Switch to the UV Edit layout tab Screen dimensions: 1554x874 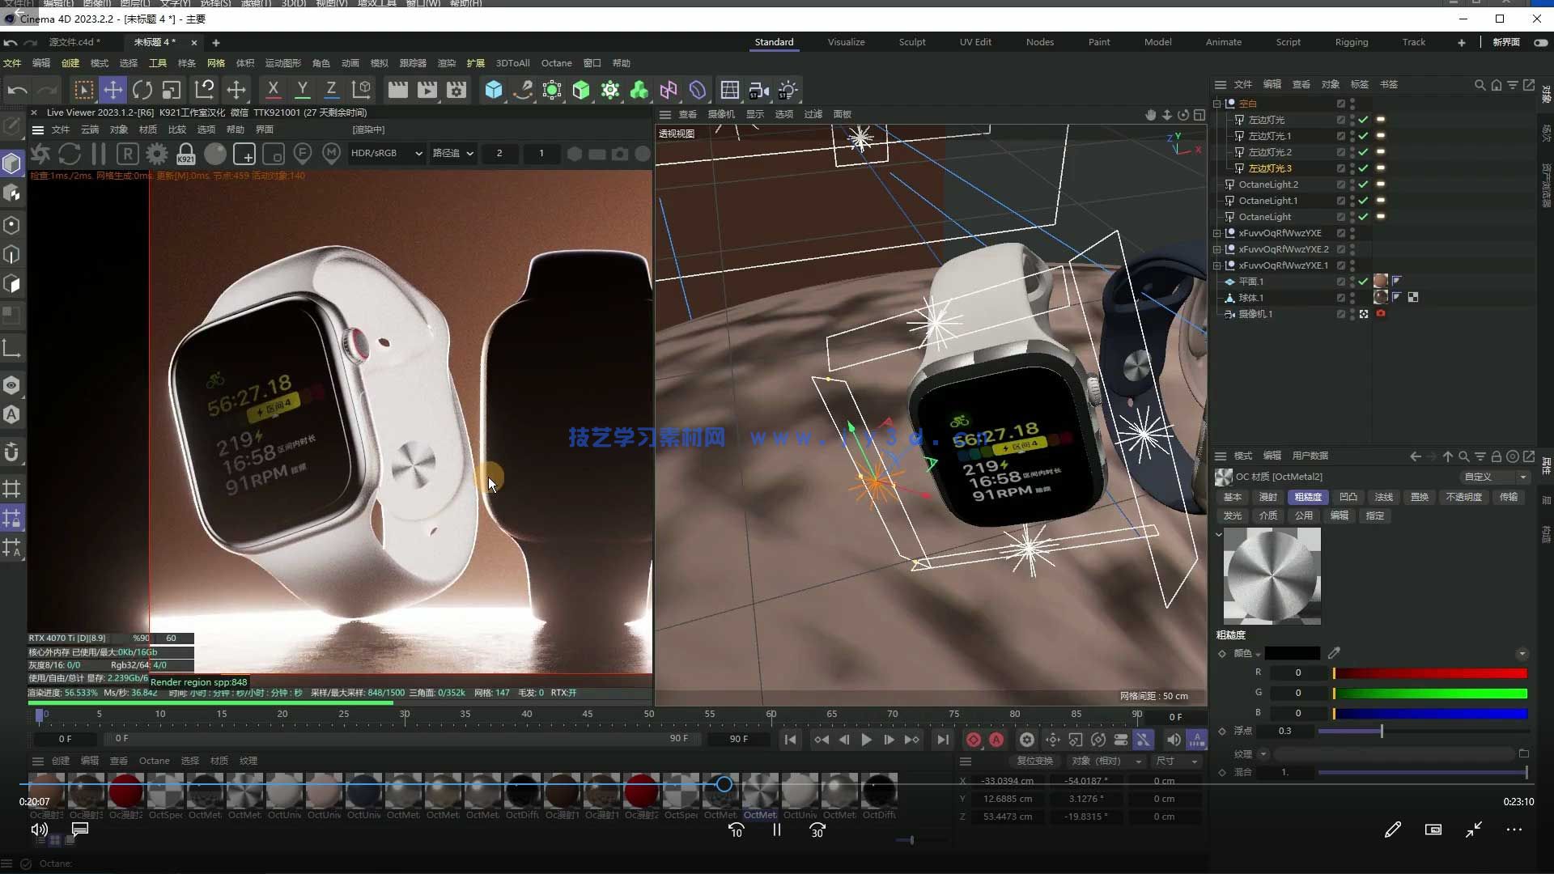point(975,42)
